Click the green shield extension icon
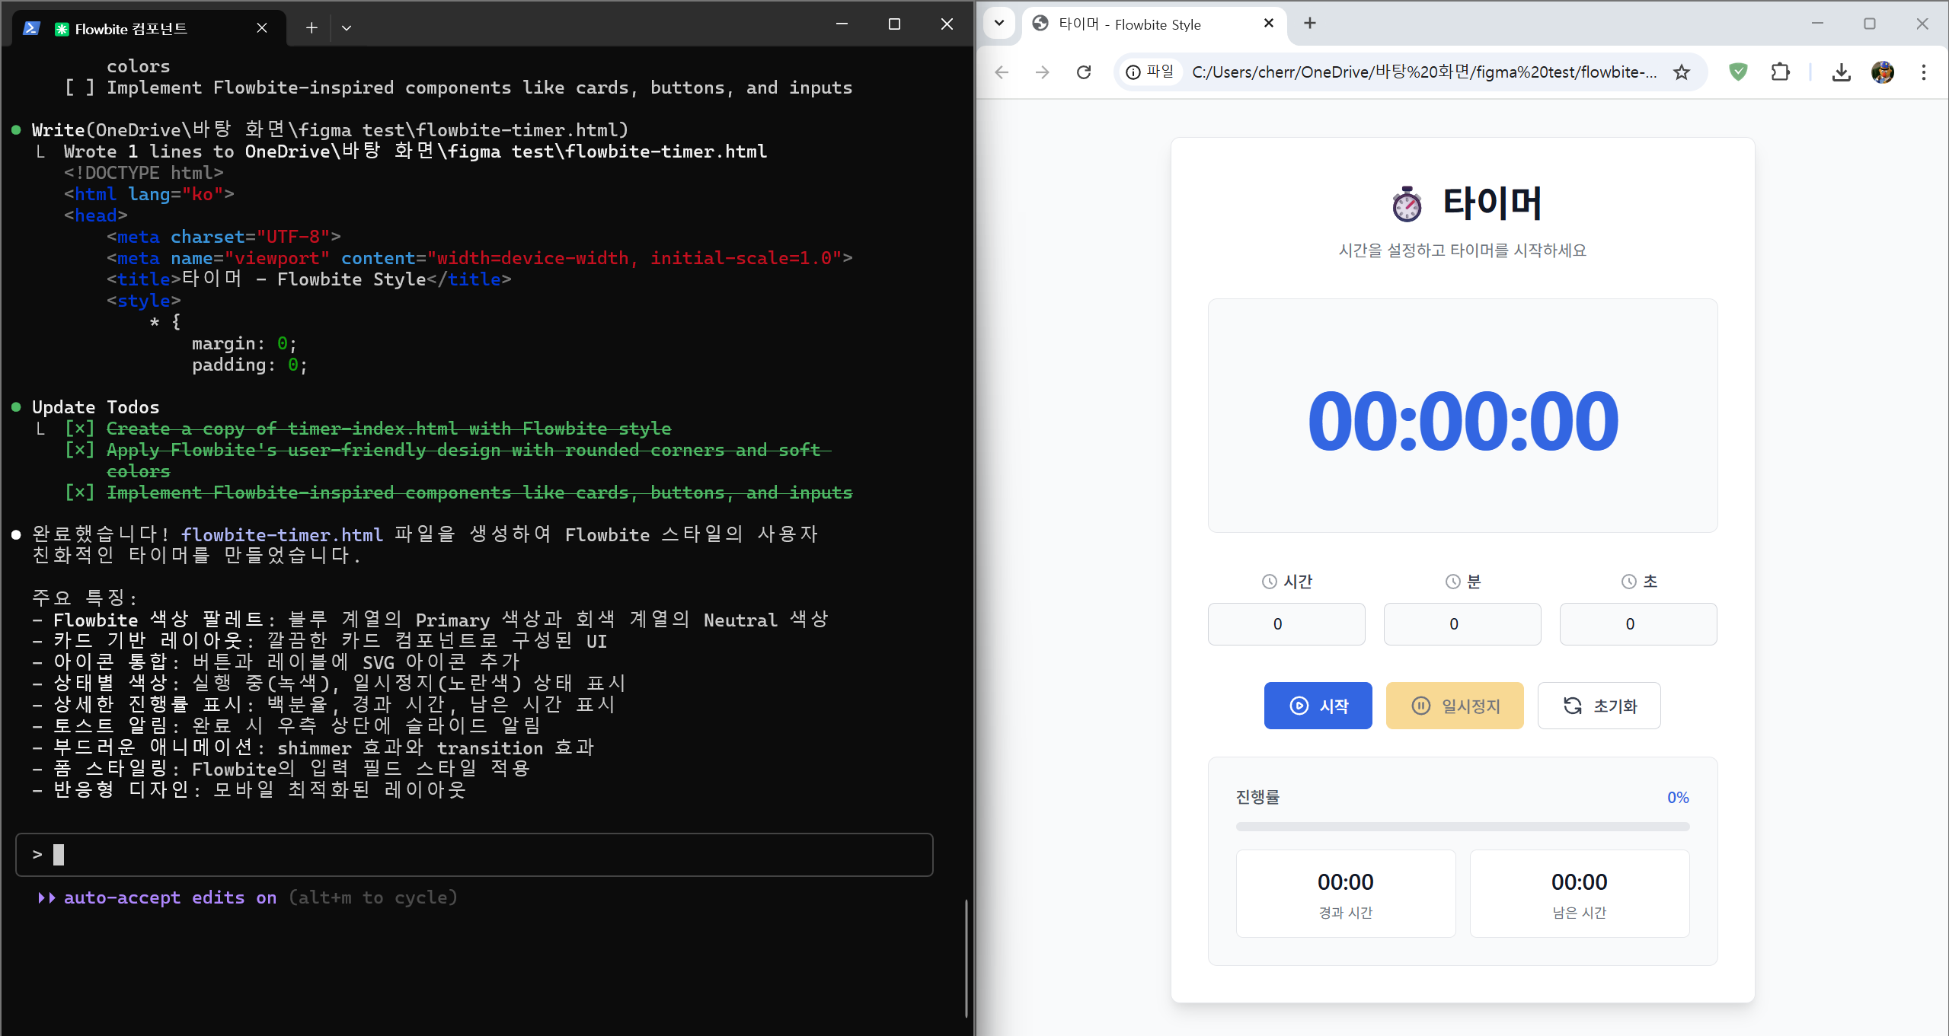1949x1036 pixels. [1738, 72]
